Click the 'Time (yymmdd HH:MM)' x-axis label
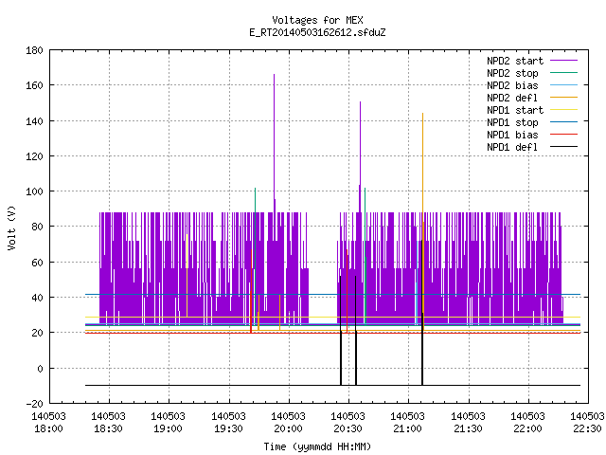The width and height of the screenshot is (606, 455). coord(317,446)
